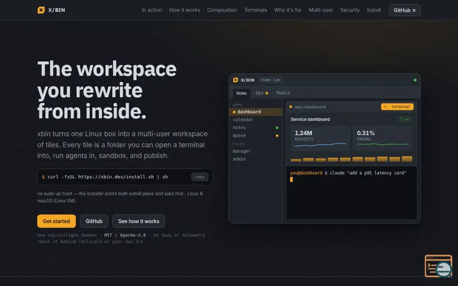Click the Service dashboard heading
458x286 pixels.
[310, 119]
